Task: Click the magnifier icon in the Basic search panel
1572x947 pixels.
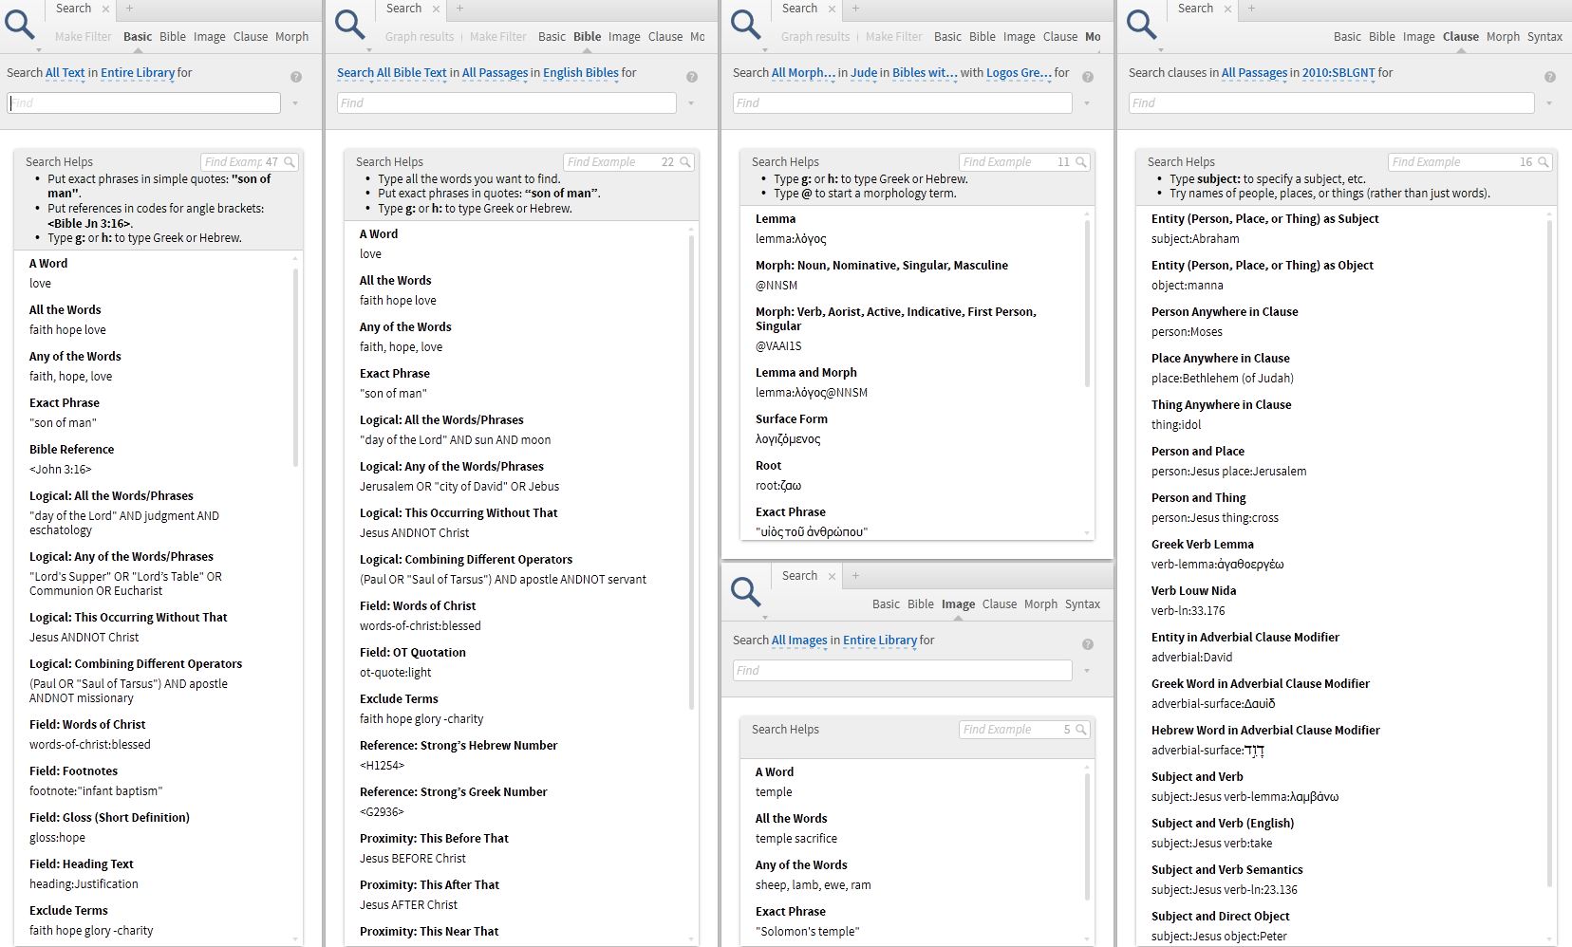Action: 19,24
